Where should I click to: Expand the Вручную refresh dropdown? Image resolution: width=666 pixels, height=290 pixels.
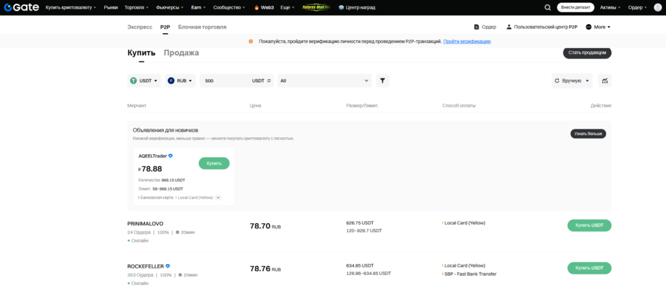click(572, 81)
